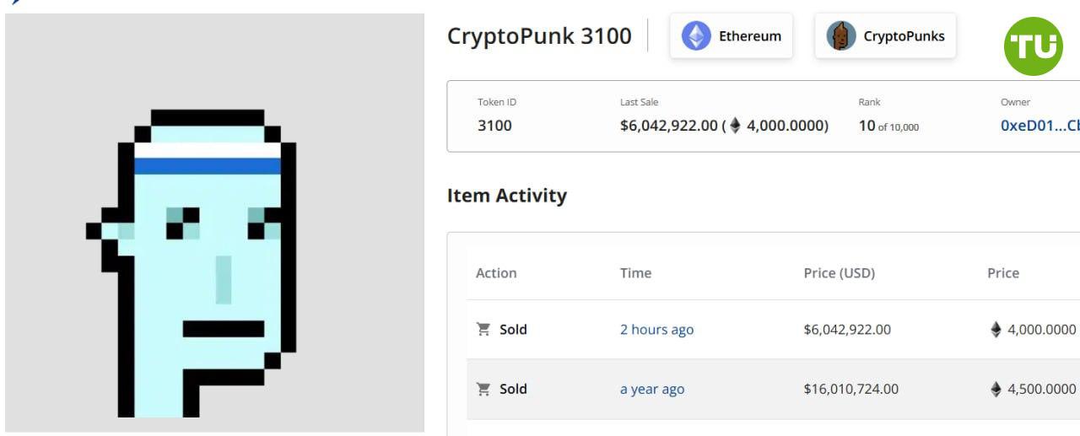
Task: Sort by the Action column header
Action: coord(496,273)
